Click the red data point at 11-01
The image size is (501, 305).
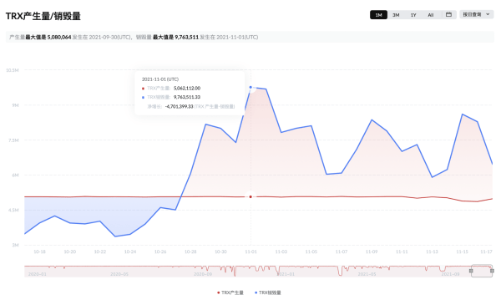click(250, 196)
